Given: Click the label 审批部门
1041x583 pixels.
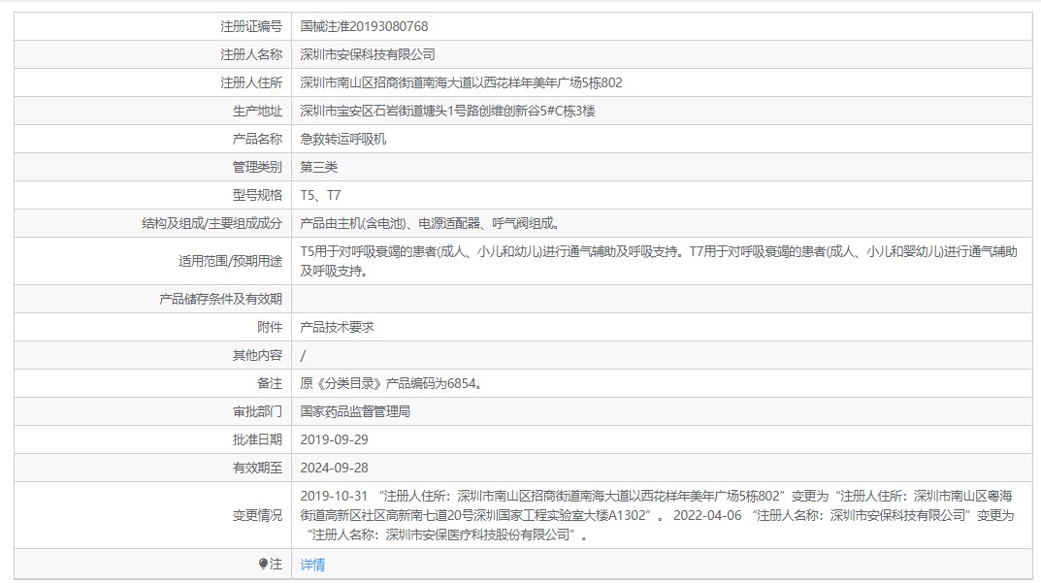Looking at the screenshot, I should point(257,411).
